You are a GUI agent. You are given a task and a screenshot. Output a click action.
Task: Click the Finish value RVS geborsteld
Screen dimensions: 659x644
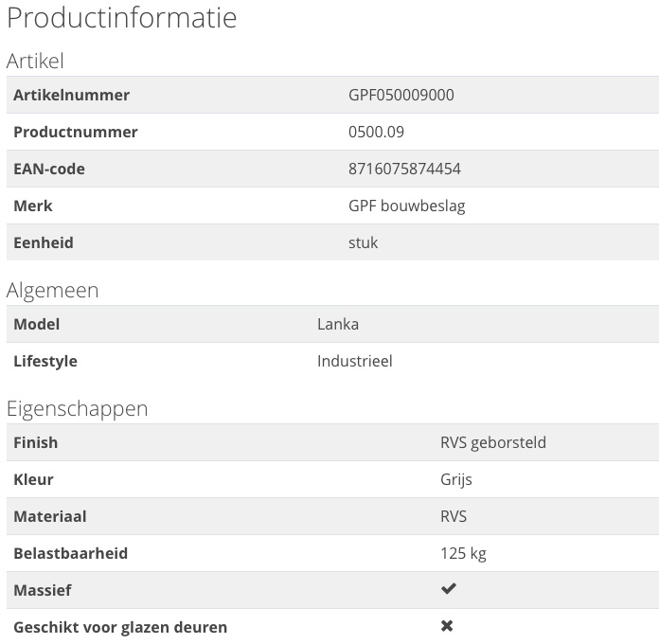pos(493,442)
